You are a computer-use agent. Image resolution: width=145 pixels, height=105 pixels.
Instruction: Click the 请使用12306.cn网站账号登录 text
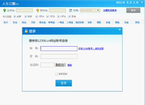point(48,41)
